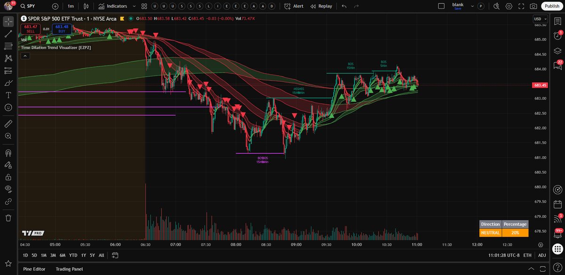Open the emoji icons tool
Image resolution: width=565 pixels, height=275 pixels.
click(8, 107)
